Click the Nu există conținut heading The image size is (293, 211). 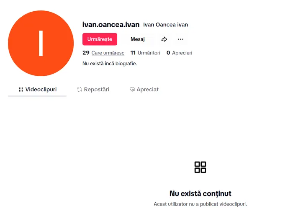(x=200, y=193)
